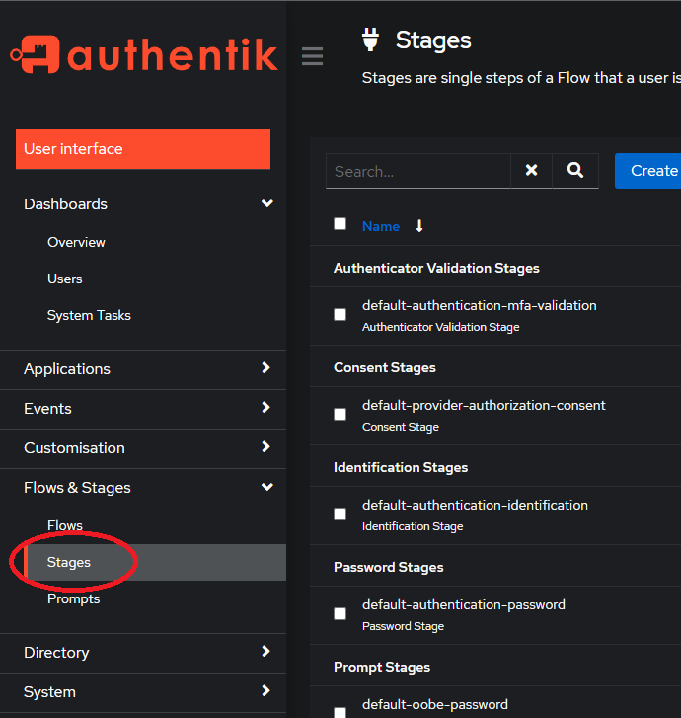This screenshot has height=718, width=681.
Task: Tick the default-authentication-password checkbox
Action: coord(340,614)
